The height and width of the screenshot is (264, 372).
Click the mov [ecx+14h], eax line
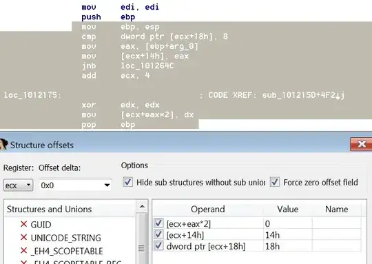[x=135, y=56]
